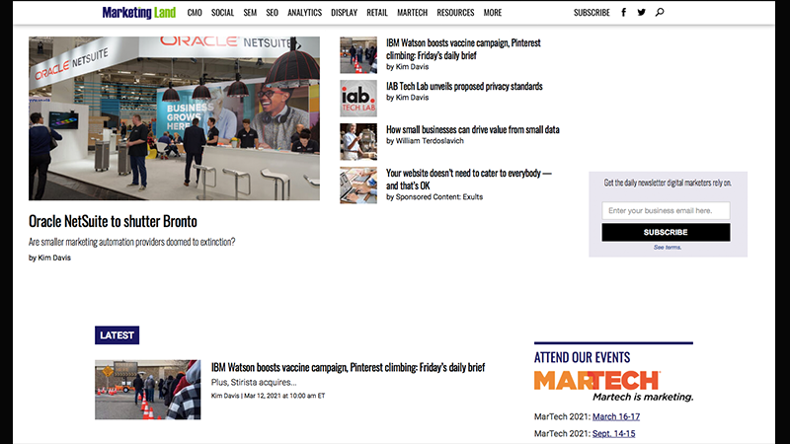Open 'IAB Tech Lab unveils proposed privacy standards'

click(464, 86)
